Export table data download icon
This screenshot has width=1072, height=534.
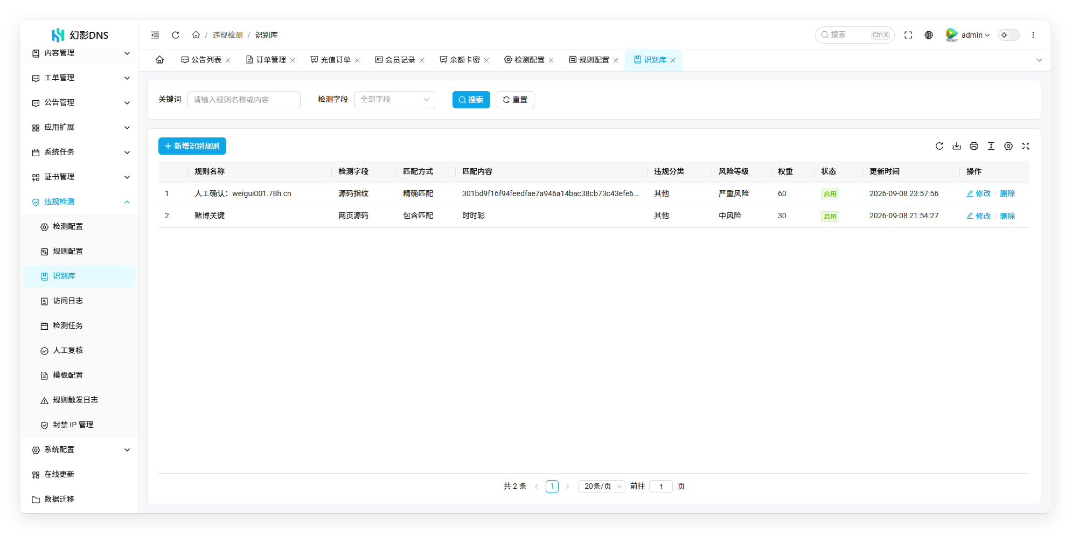957,146
